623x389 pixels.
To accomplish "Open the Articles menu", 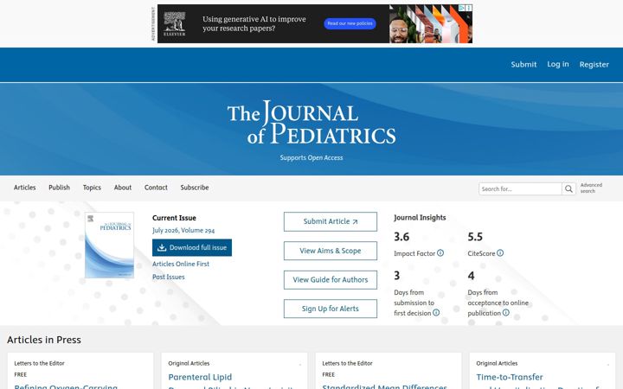I will pyautogui.click(x=24, y=188).
